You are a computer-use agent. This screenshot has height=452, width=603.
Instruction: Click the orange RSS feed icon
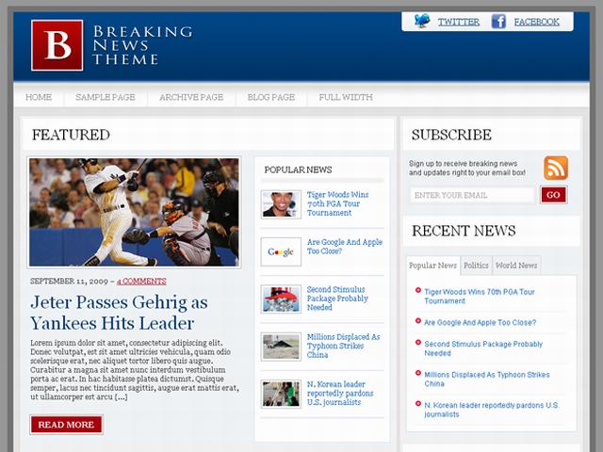tap(556, 168)
